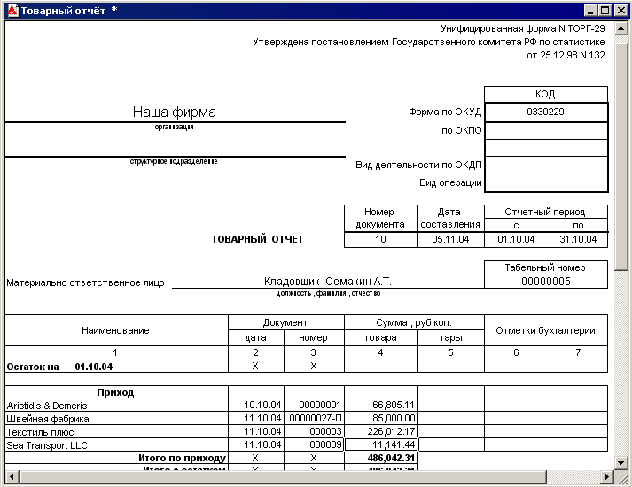This screenshot has height=487, width=632.
Task: Click the ТОВАРНЫЙ ОТЧЕТ heading
Action: click(257, 239)
